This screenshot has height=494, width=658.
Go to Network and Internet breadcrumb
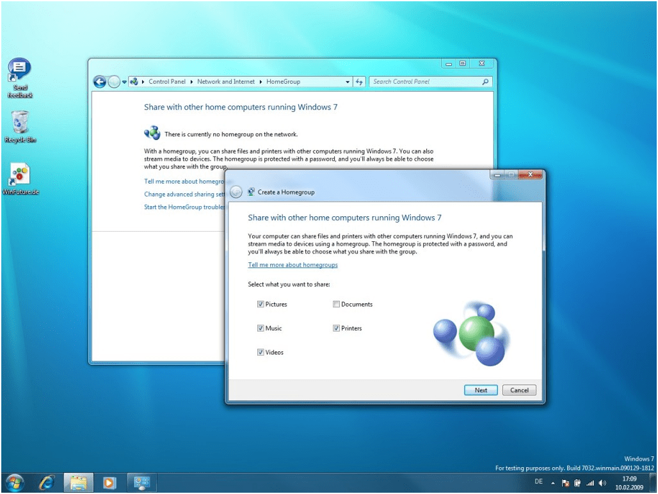226,82
